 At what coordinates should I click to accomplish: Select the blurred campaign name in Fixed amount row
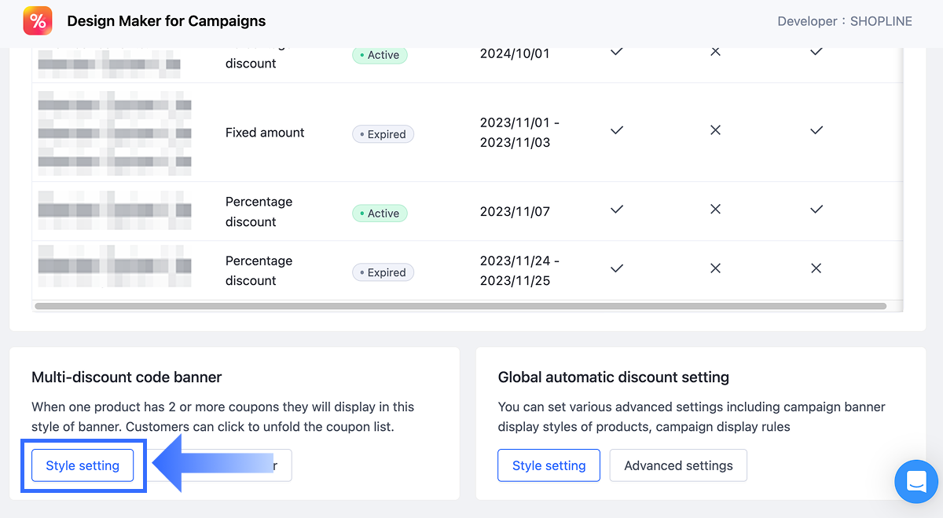pos(115,133)
